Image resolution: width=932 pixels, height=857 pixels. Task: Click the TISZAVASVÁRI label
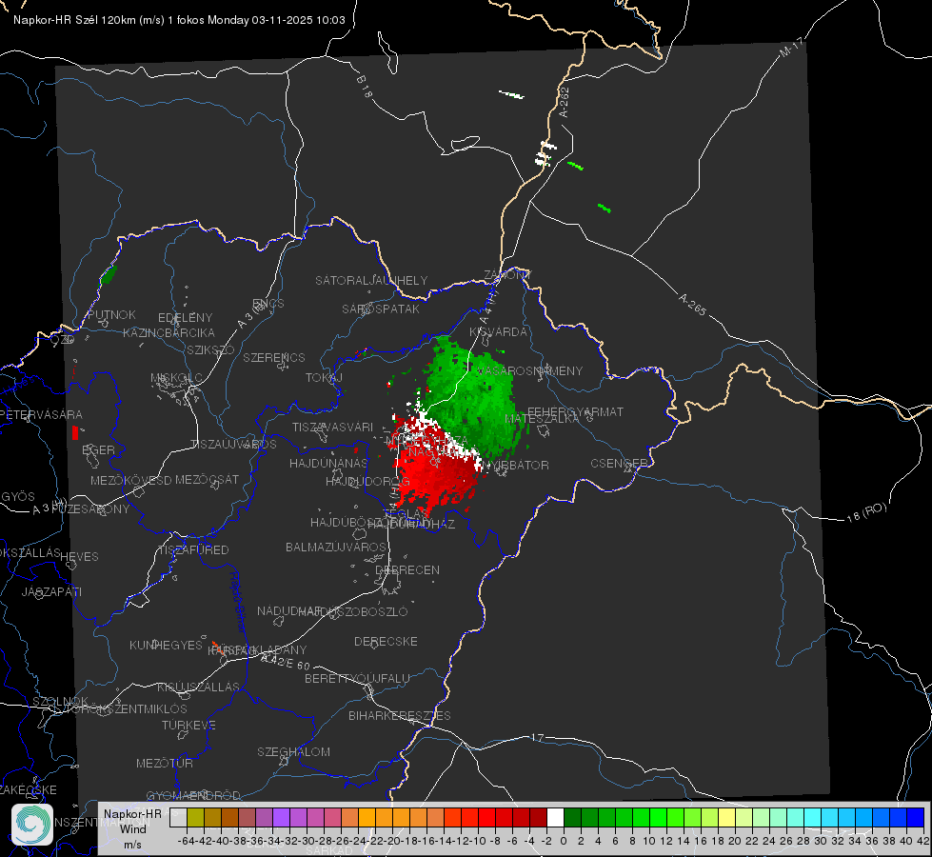point(333,427)
